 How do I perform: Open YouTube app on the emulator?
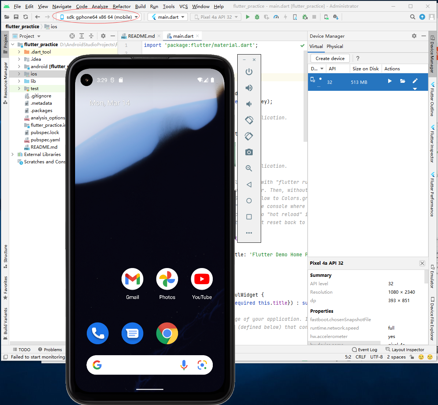[202, 284]
